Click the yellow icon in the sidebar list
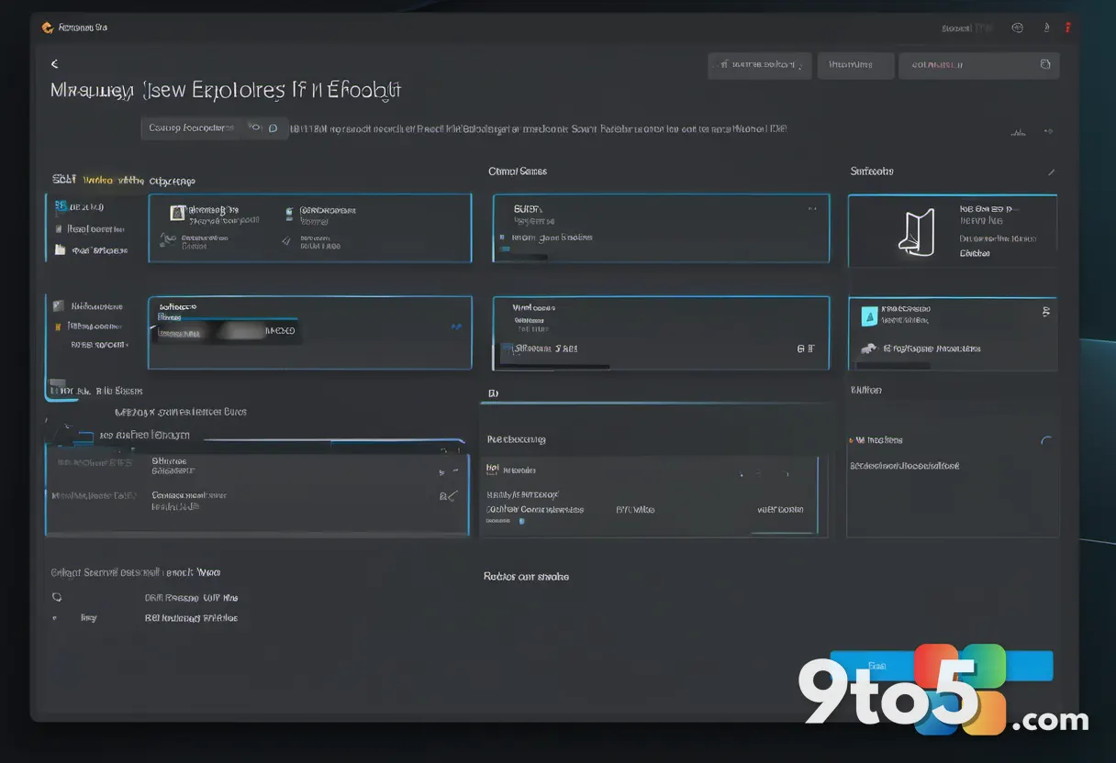 (59, 326)
